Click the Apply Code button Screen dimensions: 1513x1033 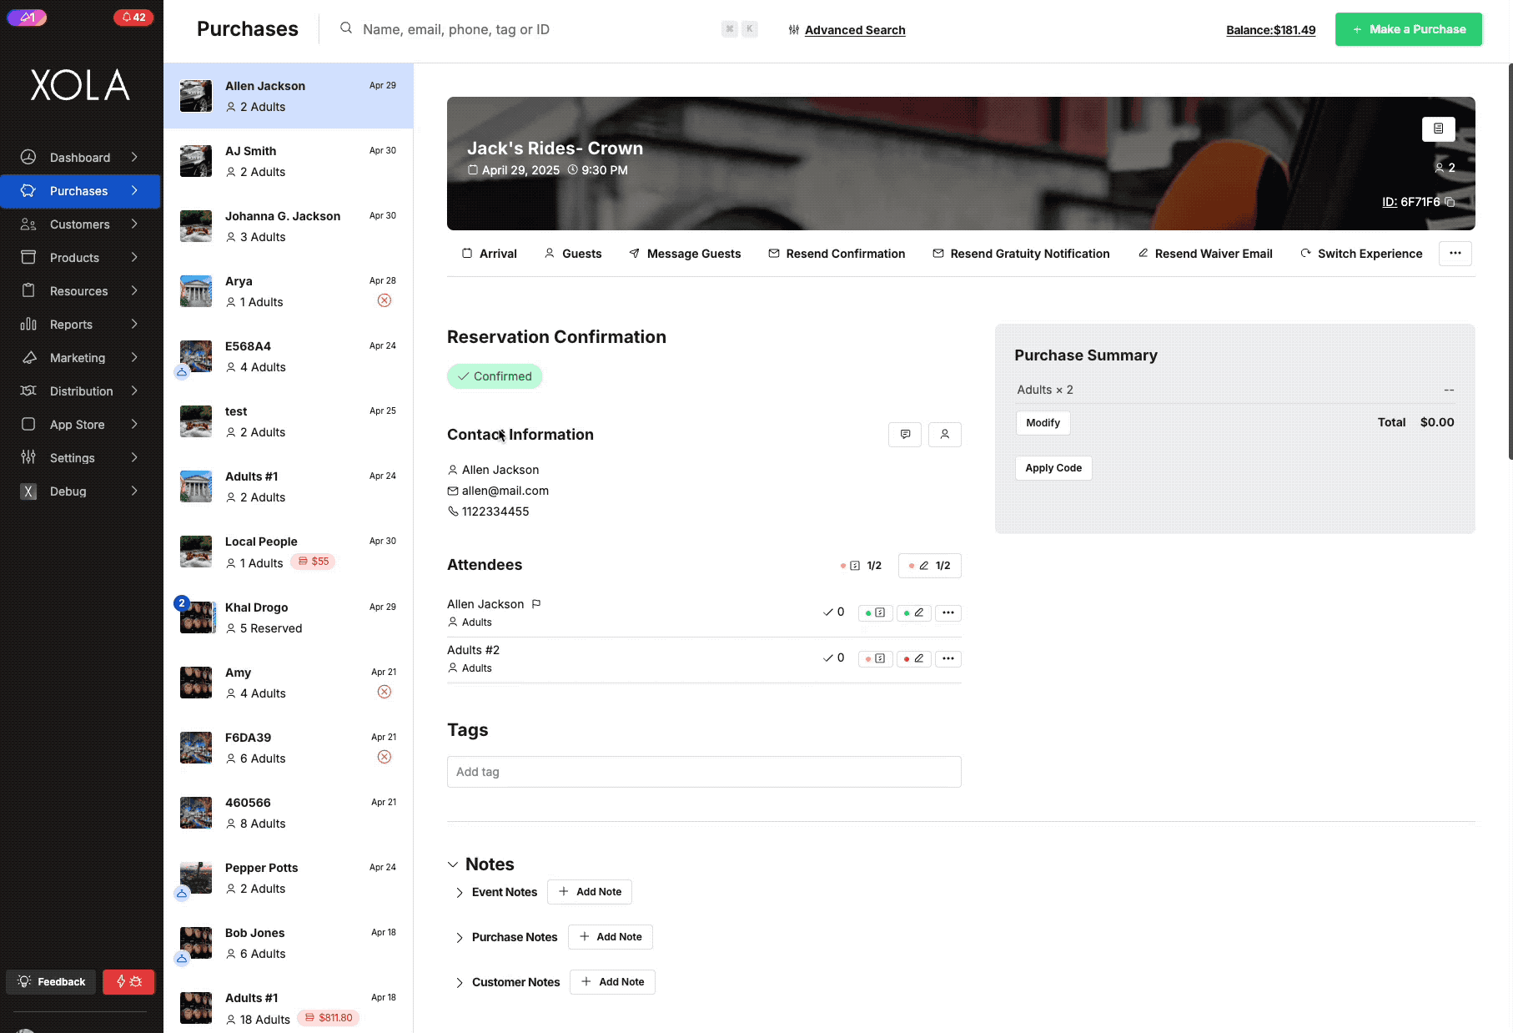click(1053, 468)
